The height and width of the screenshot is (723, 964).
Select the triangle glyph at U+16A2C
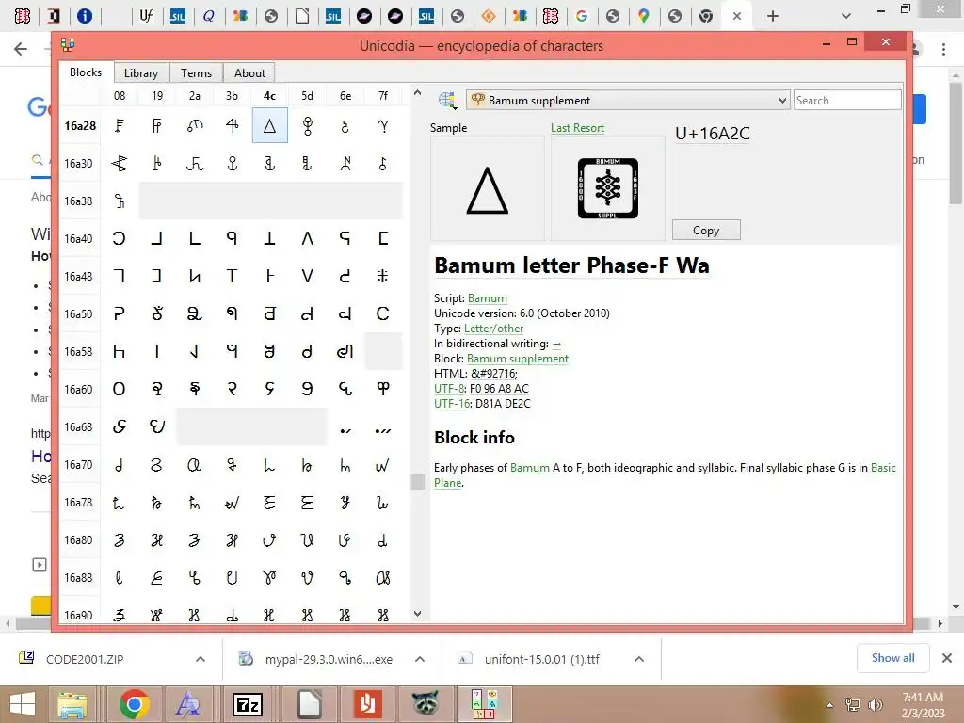269,125
